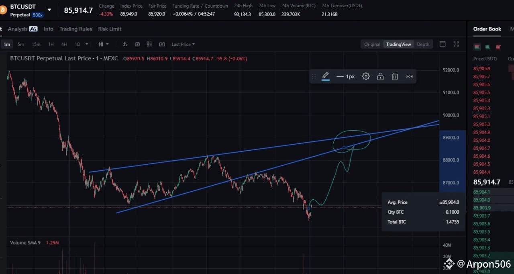Click the bid price 85,903.9
Viewport: 514px width, 274px height.
481,208
